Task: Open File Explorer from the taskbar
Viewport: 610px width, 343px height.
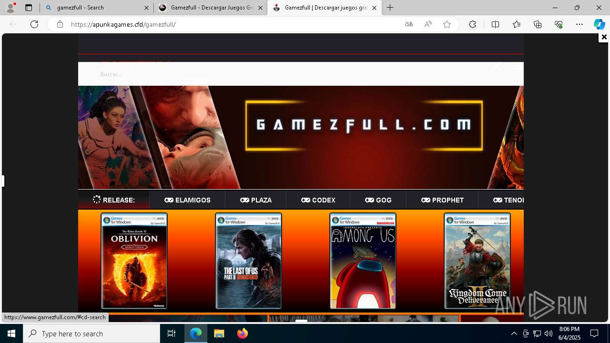Action: pos(219,333)
